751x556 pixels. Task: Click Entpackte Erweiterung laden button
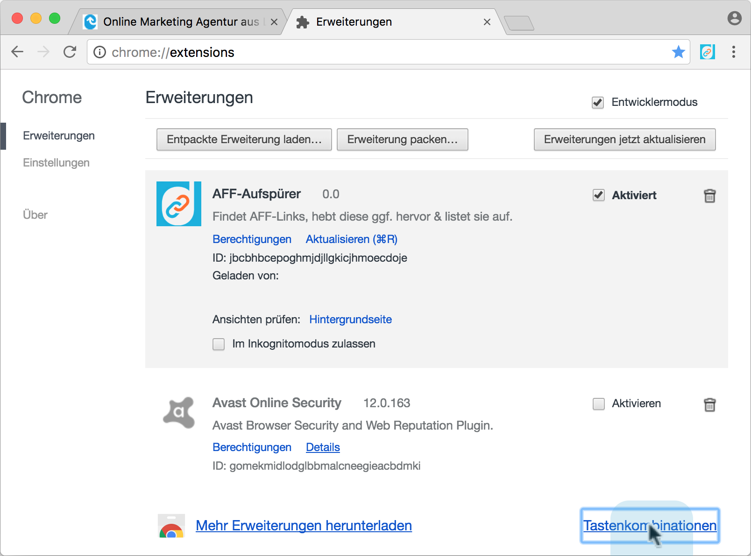(244, 139)
